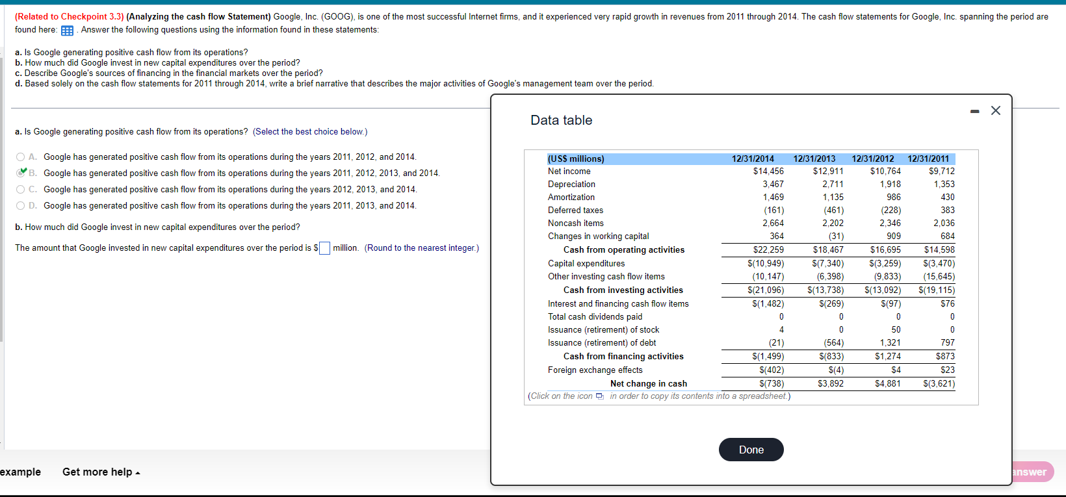Click the Foreign exchange effects label

[x=595, y=370]
